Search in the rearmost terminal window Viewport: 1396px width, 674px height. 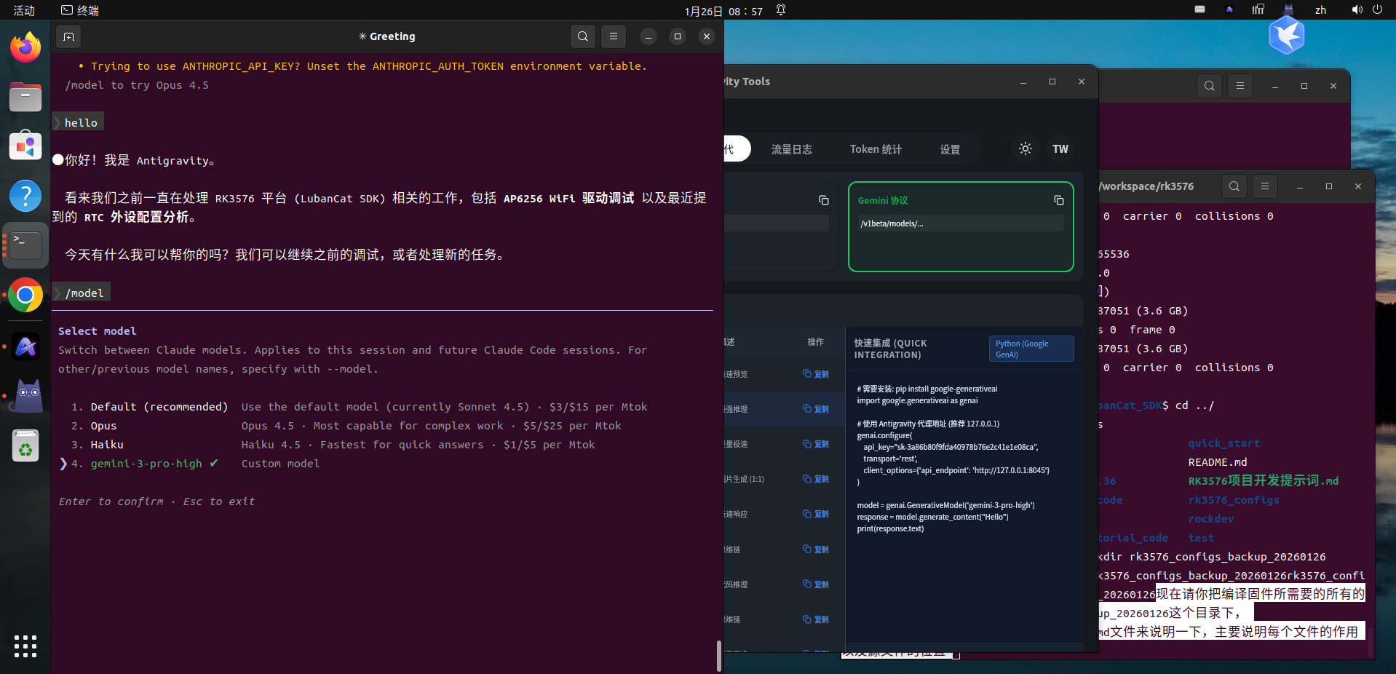tap(1210, 86)
